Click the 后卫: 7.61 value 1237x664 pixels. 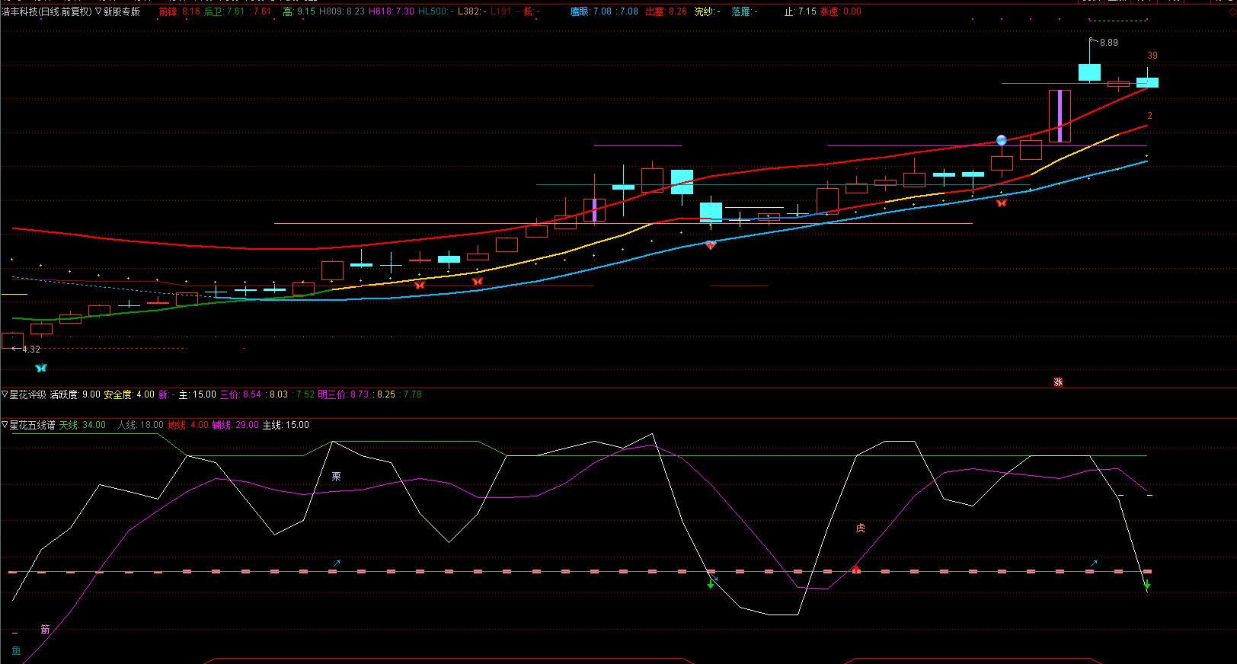225,11
